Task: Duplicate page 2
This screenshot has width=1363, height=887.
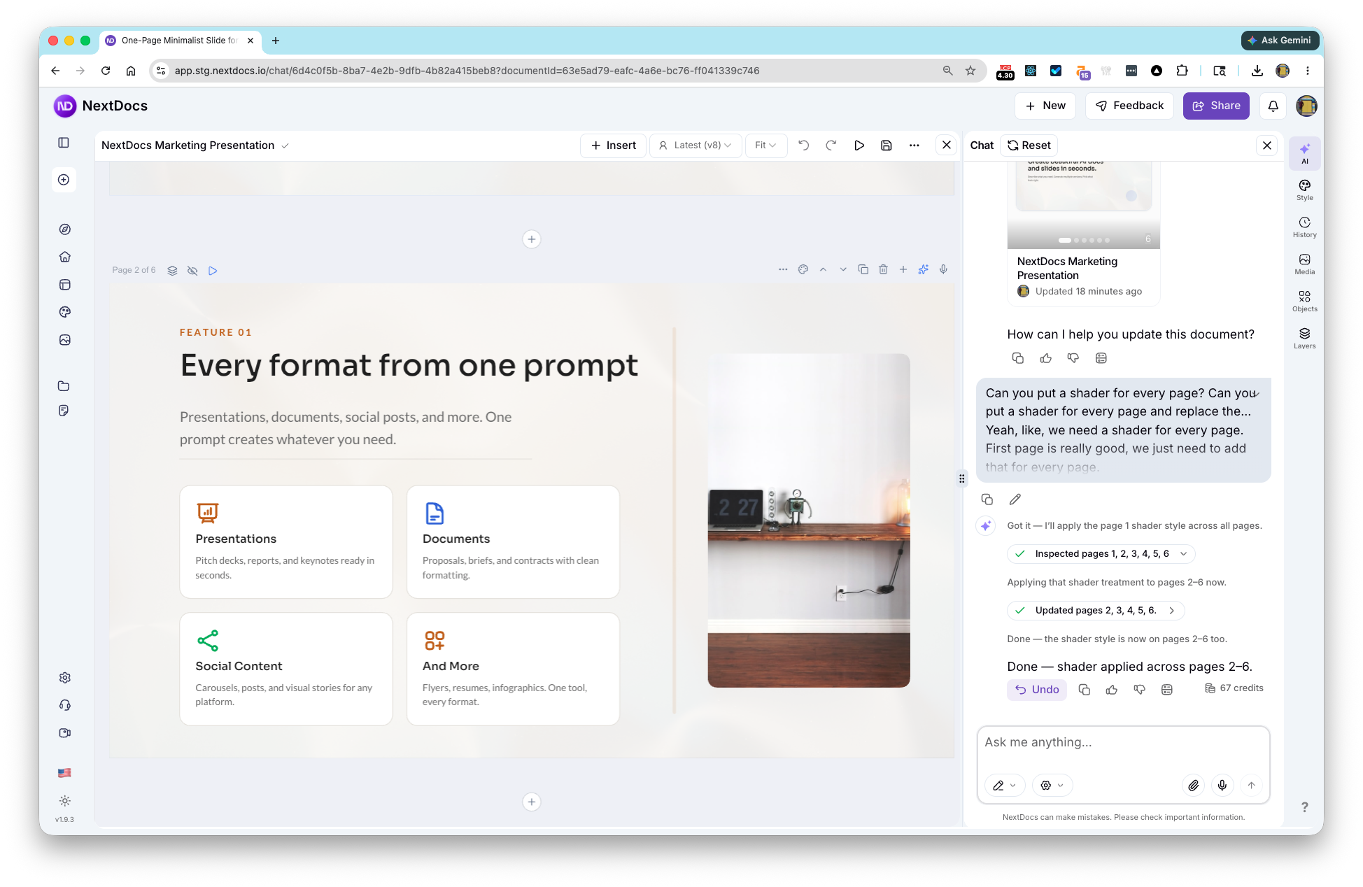Action: pyautogui.click(x=863, y=270)
